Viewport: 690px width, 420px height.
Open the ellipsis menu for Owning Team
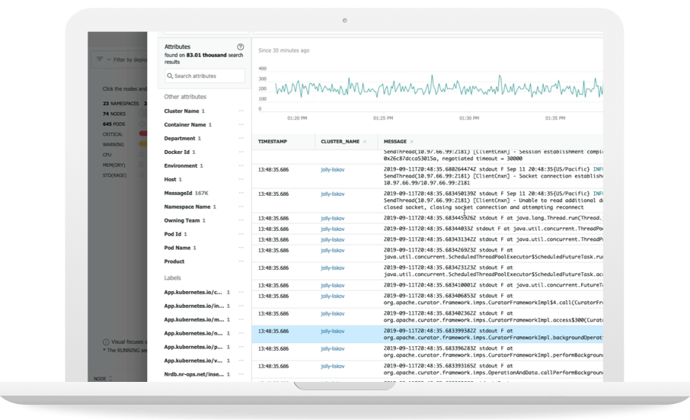click(x=241, y=221)
